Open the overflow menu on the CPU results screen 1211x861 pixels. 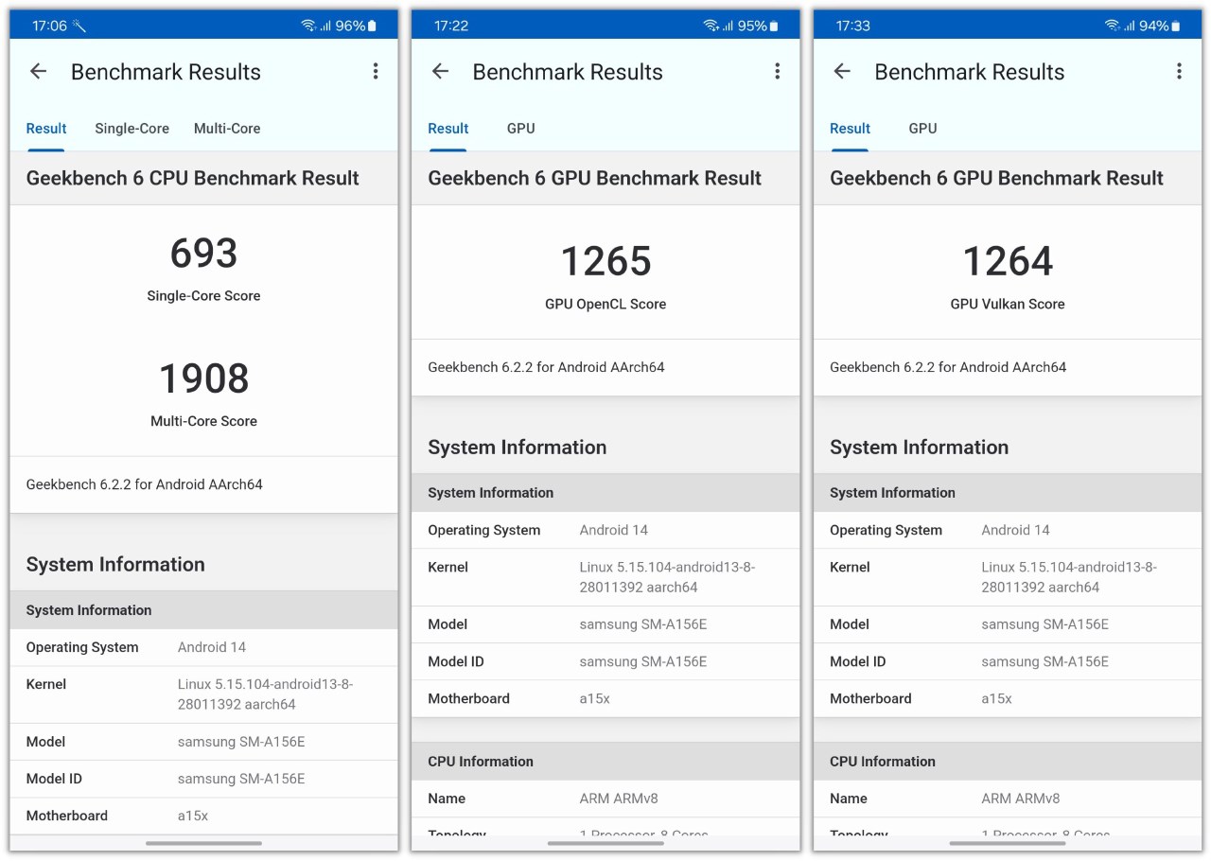(x=376, y=71)
